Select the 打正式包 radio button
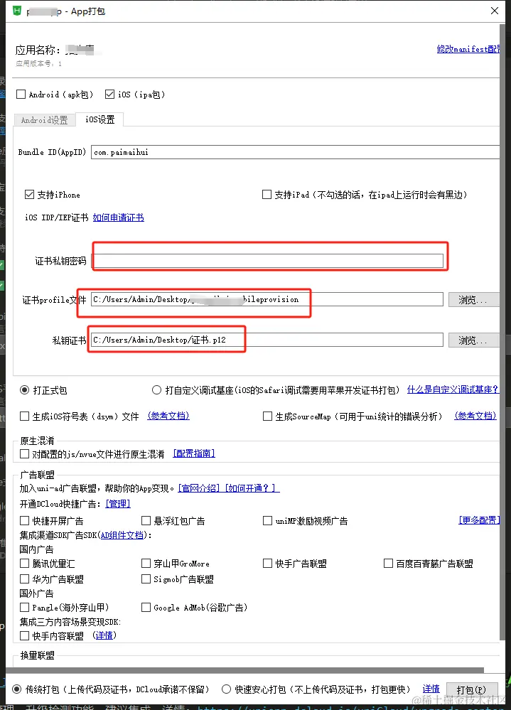This screenshot has height=710, width=511. (x=25, y=390)
